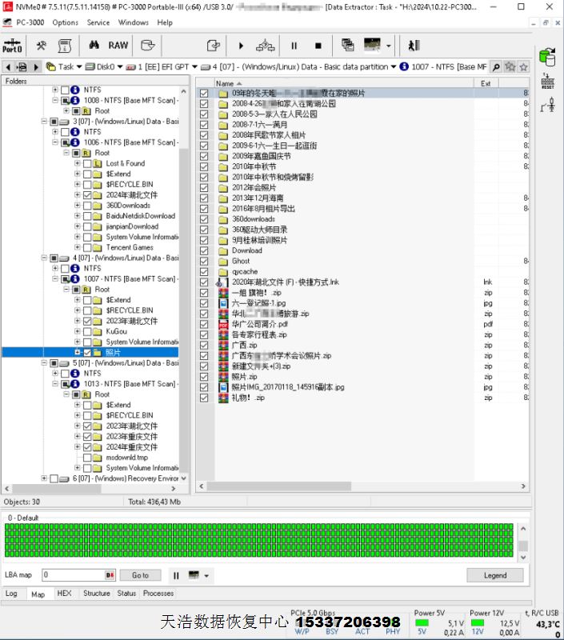564x640 pixels.
Task: Click the wrench and hammer utilities icon
Action: pyautogui.click(x=42, y=46)
